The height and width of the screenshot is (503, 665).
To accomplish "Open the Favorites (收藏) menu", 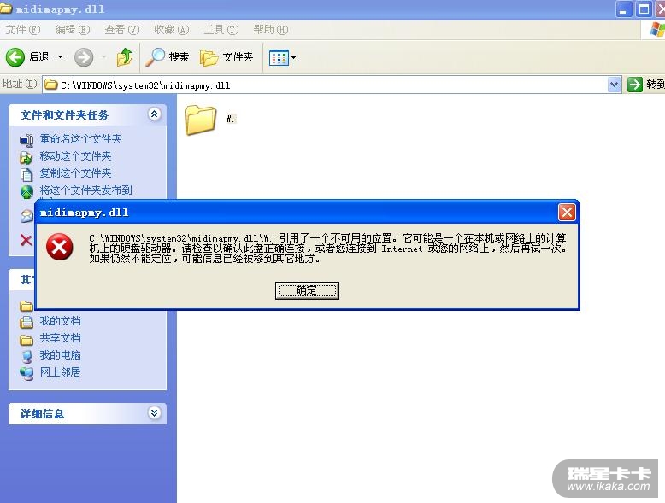I will (x=171, y=30).
